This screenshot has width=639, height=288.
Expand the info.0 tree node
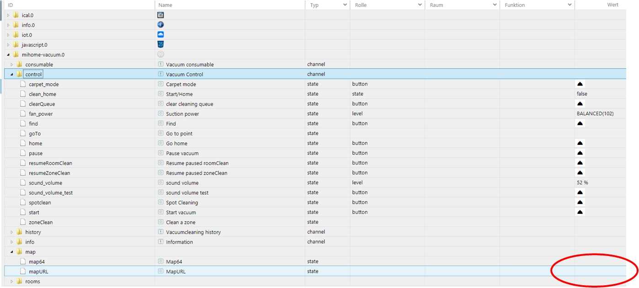[x=8, y=25]
